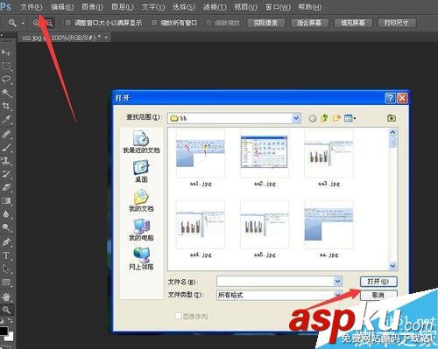Expand the 文件名 combo box arrow
438x349 pixels.
[338, 282]
